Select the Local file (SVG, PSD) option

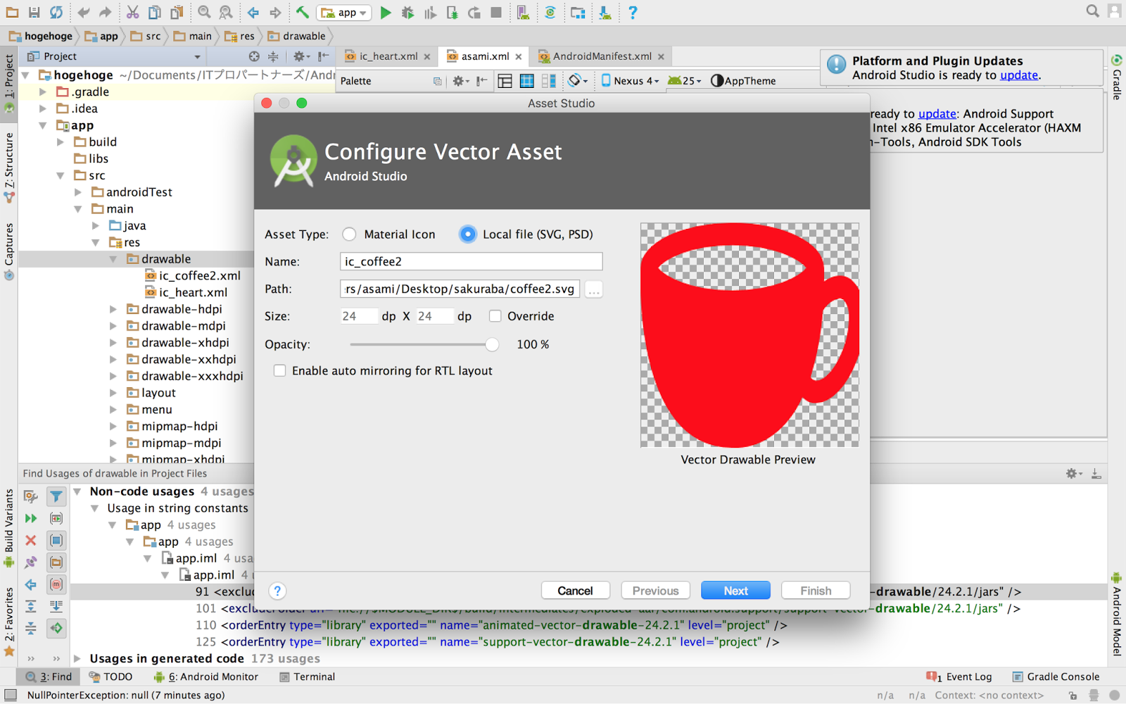coord(468,234)
